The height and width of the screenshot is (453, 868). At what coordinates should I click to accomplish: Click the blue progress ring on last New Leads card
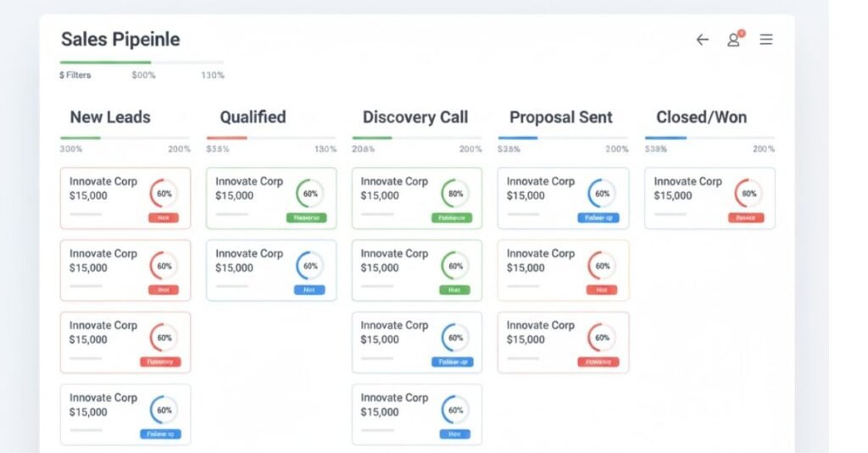164,411
